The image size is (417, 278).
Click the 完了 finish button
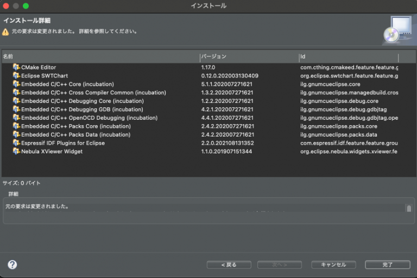tap(388, 265)
